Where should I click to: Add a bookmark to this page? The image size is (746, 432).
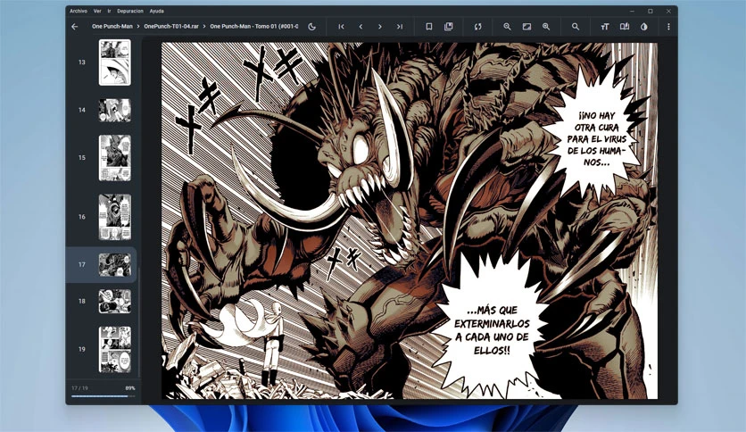(428, 27)
